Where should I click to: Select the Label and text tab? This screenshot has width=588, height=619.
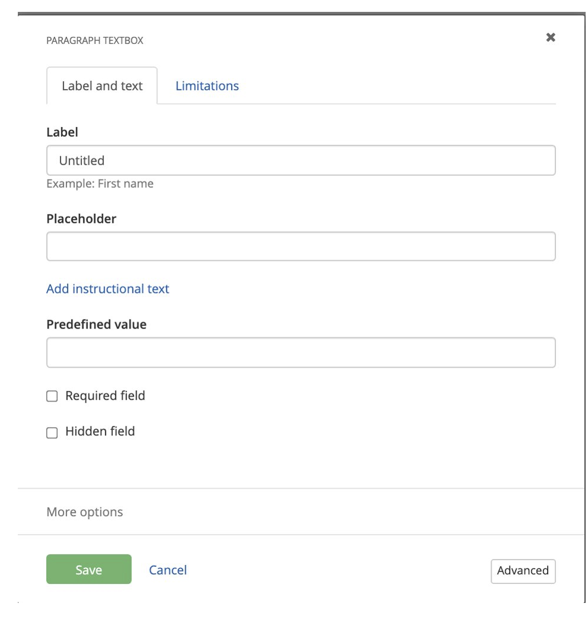pos(102,86)
